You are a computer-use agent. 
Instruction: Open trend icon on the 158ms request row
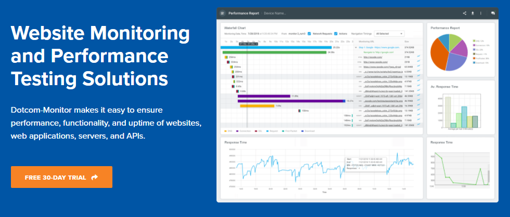pyautogui.click(x=418, y=115)
